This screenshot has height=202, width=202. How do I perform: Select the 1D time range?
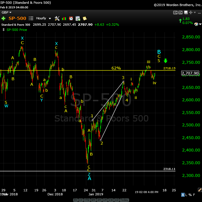tap(117, 200)
